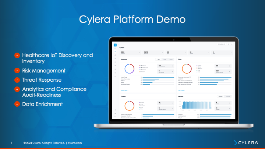Switch Inventory panel to the Type tab
The height and width of the screenshot is (149, 265).
coord(159,59)
